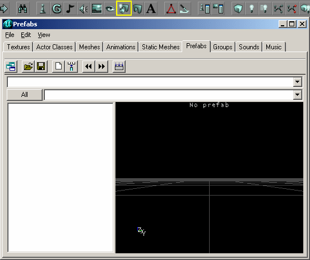Screen dimensions: 310x260
Task: Click the binoculars search icon
Action: coord(22,8)
